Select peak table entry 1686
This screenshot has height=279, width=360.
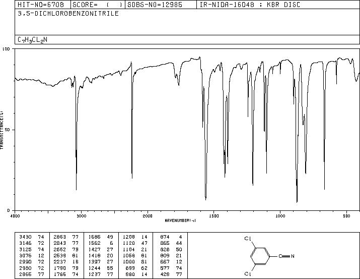pos(101,237)
